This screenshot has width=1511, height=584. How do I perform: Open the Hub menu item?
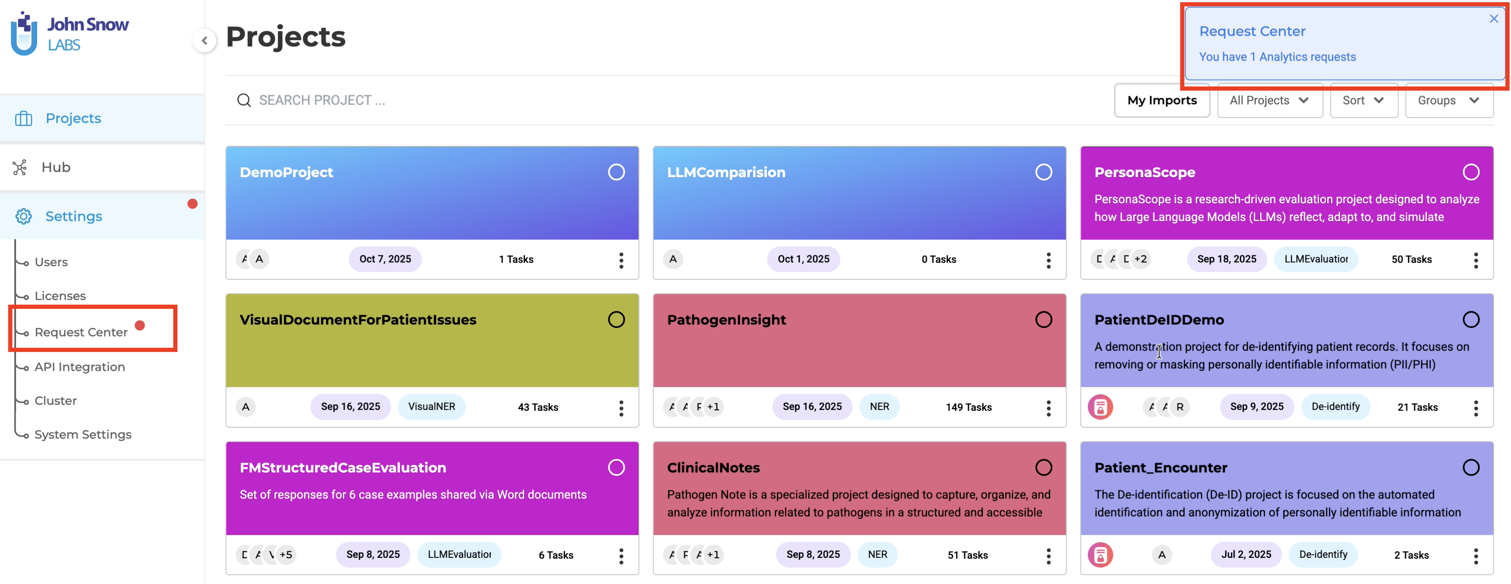tap(56, 168)
